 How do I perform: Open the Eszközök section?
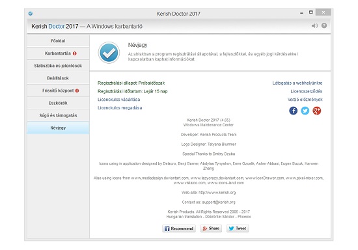(x=58, y=103)
